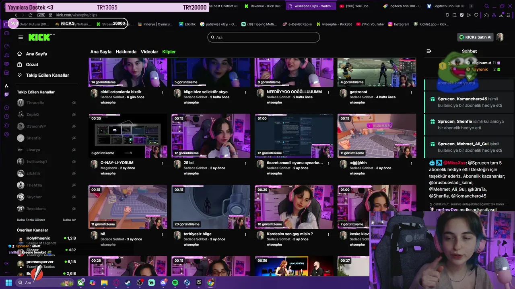Switch to the Hakkımda tab
The width and height of the screenshot is (515, 289).
point(126,52)
